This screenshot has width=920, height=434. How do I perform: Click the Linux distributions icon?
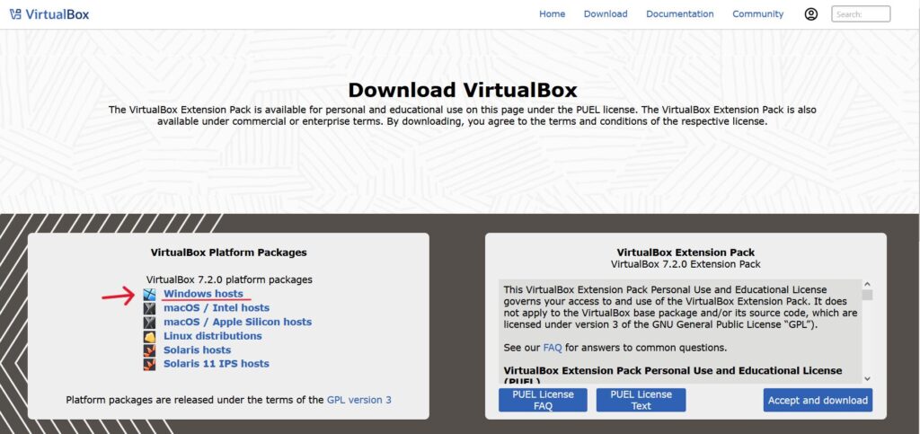(x=150, y=336)
